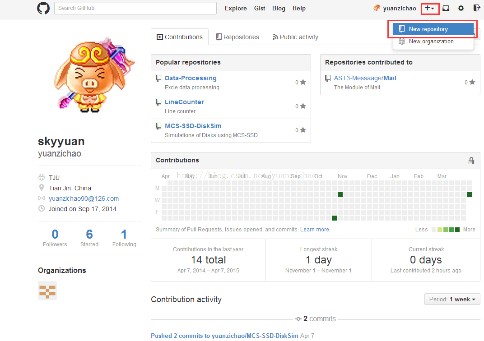
Task: Click the star icon beside Data-Processing
Action: pyautogui.click(x=303, y=82)
